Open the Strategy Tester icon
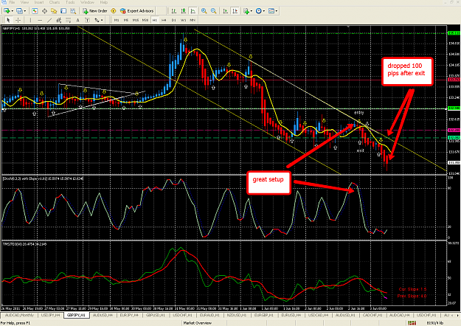Viewport: 461px width, 326px height. 73,11
